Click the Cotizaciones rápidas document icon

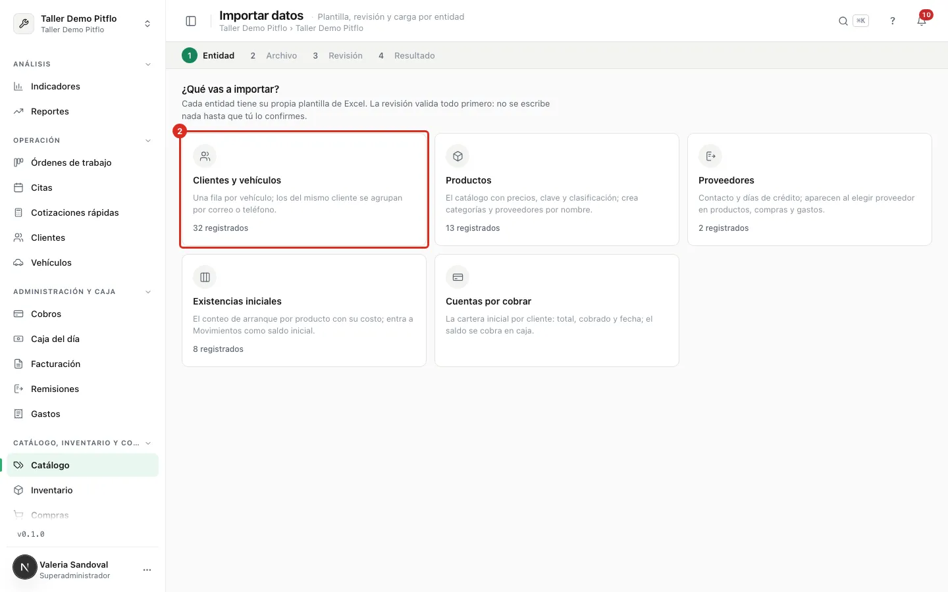pyautogui.click(x=18, y=212)
